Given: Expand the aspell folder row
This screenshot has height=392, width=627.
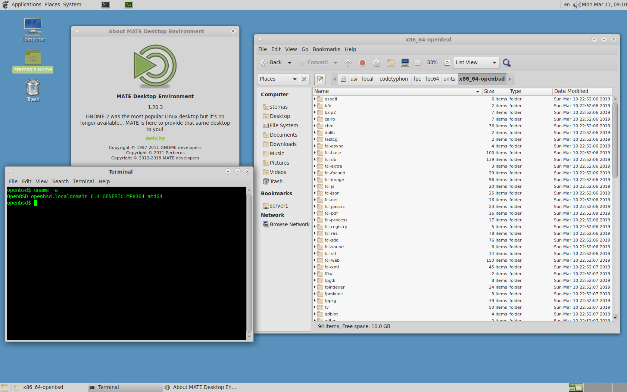Looking at the screenshot, I should coord(315,99).
